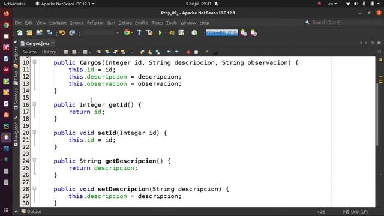Open the Navigator side panel

[x=16, y=134]
